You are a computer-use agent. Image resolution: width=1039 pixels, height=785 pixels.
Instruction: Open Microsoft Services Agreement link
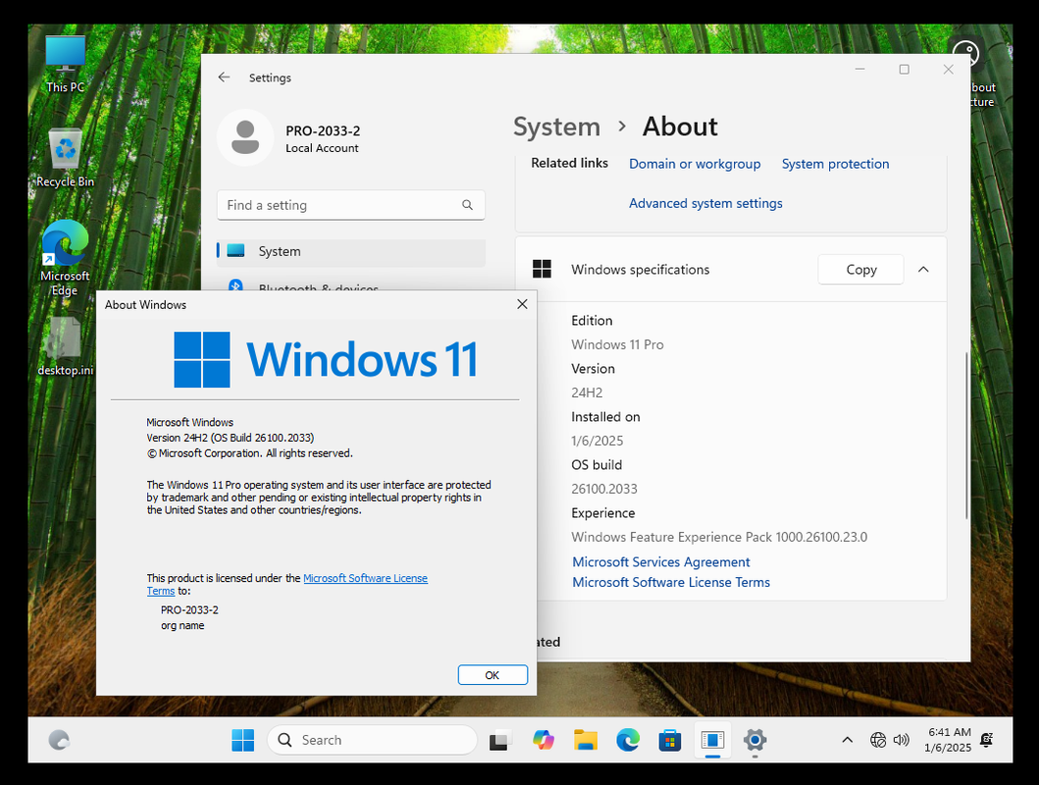[660, 561]
